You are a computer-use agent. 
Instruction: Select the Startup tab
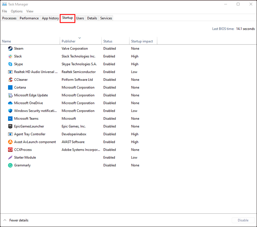[x=67, y=18]
